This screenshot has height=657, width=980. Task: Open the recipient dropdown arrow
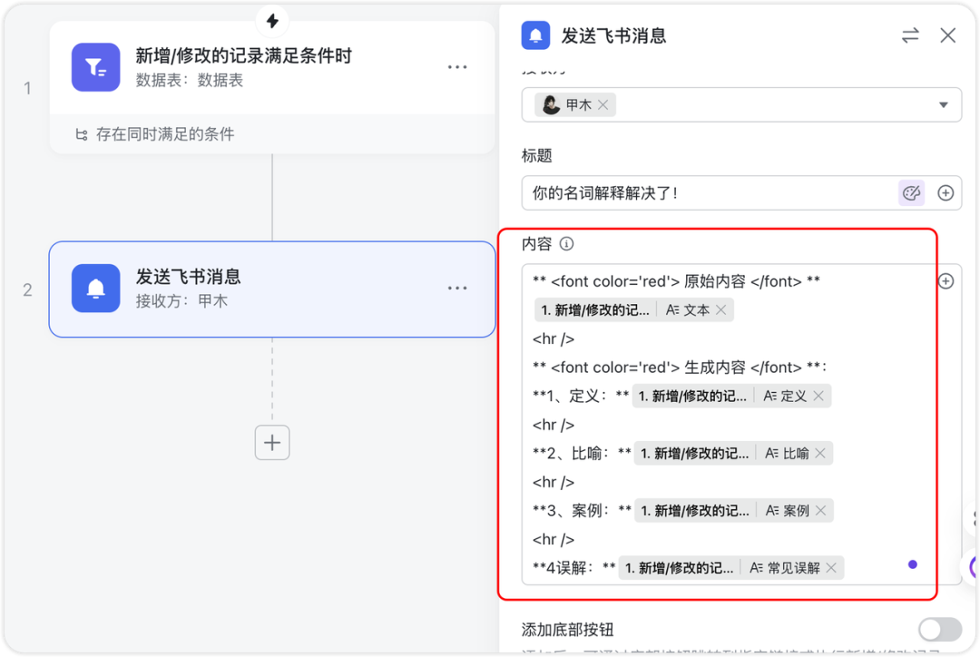pos(944,104)
